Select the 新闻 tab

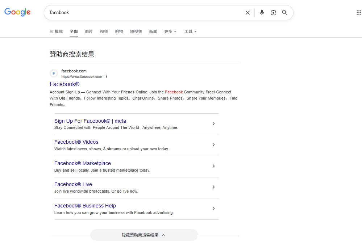tap(153, 31)
